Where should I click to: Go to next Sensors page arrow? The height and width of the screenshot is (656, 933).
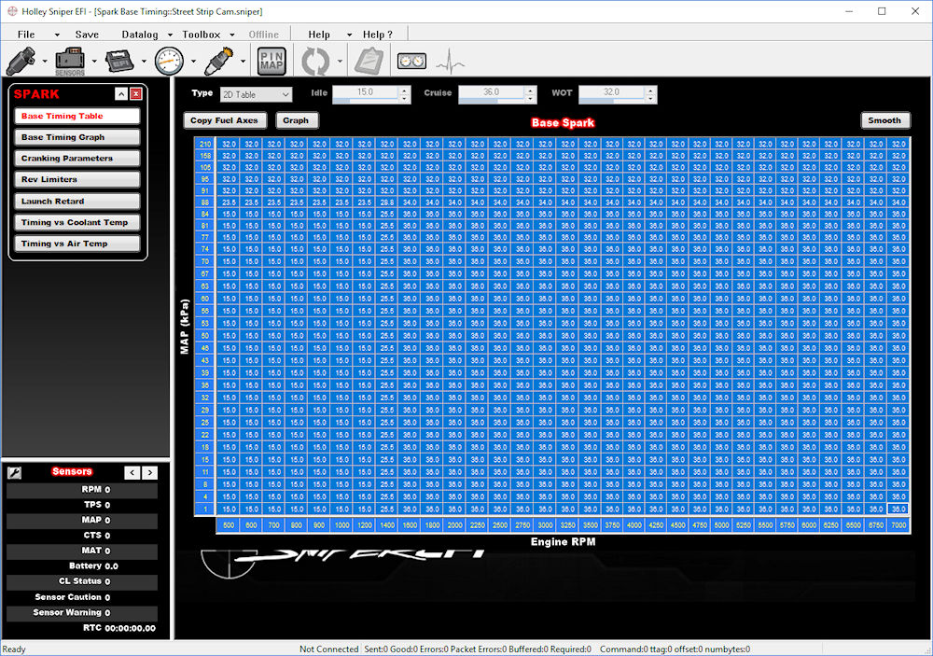coord(150,473)
